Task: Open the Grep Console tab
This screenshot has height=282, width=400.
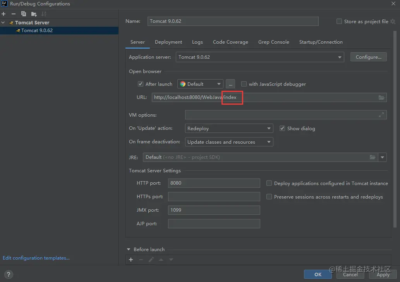Action: (273, 42)
